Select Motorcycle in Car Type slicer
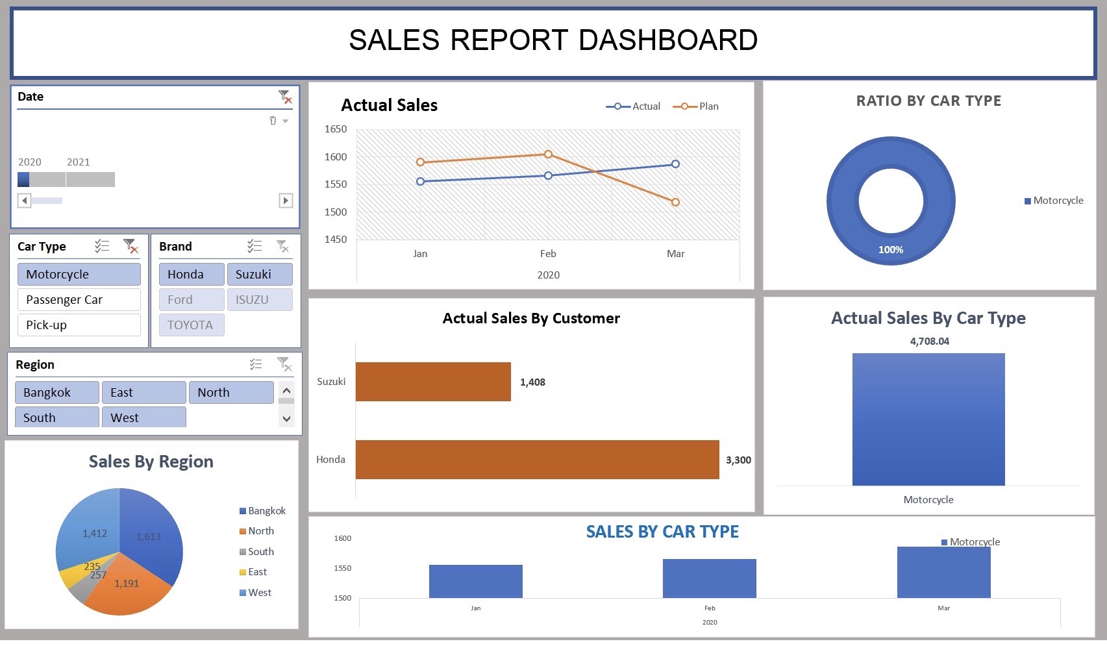Image resolution: width=1107 pixels, height=646 pixels. [x=79, y=274]
